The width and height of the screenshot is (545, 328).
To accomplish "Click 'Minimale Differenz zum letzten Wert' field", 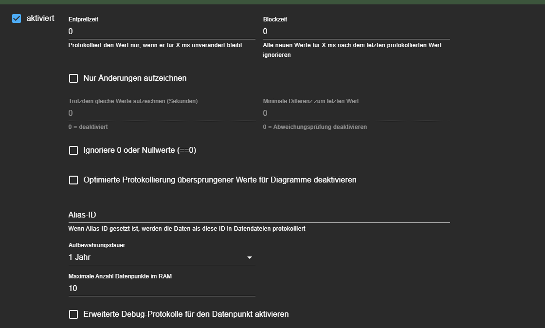I will pos(356,113).
